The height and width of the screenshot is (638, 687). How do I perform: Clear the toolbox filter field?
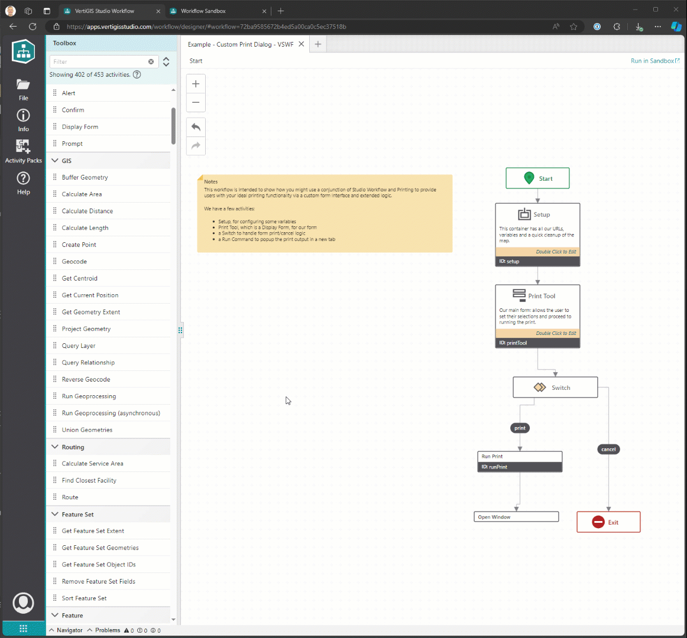point(151,62)
